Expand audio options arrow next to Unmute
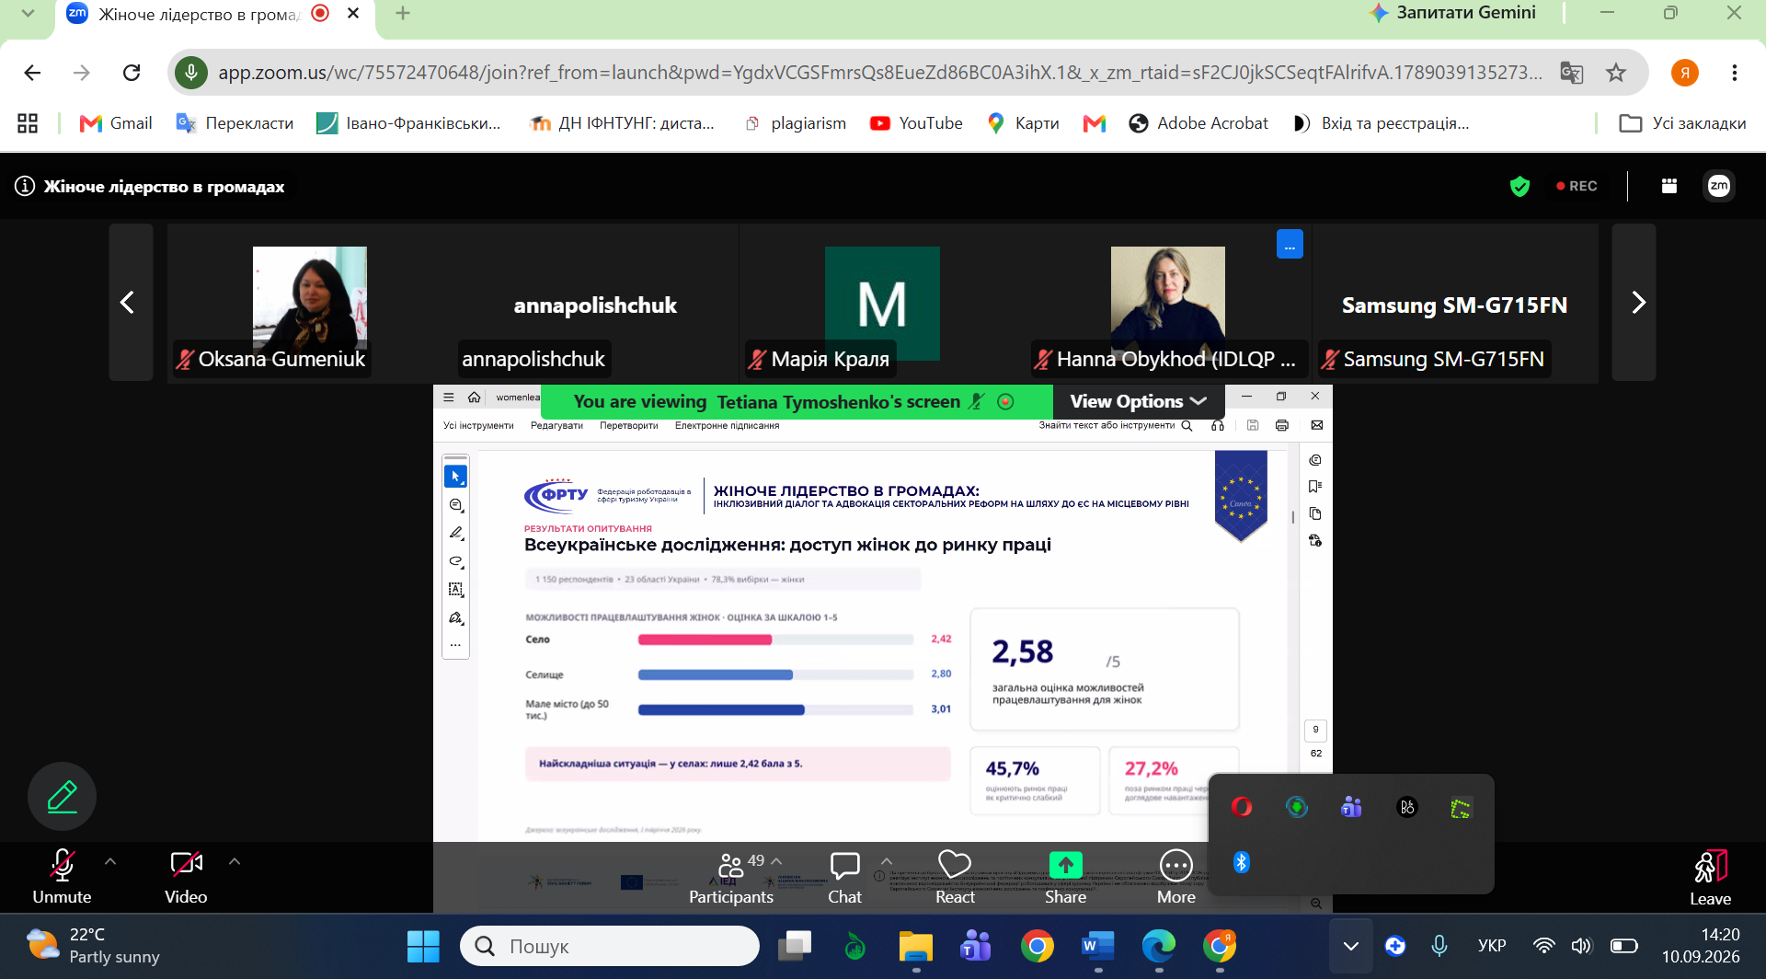The height and width of the screenshot is (979, 1766). (110, 861)
